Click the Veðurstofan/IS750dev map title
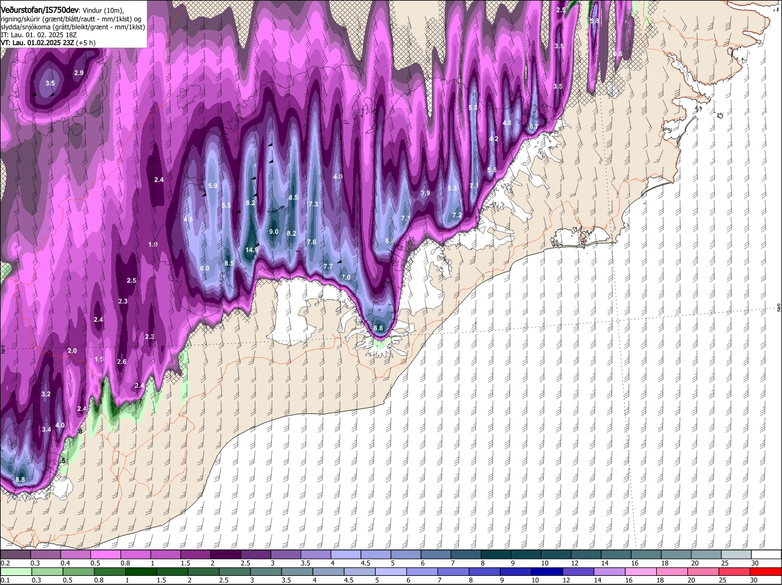 pos(40,10)
